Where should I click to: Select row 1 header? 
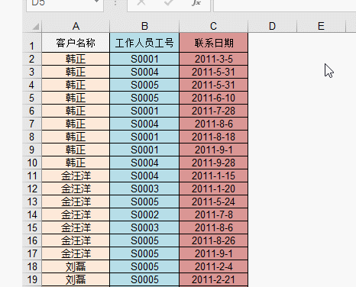[x=32, y=43]
